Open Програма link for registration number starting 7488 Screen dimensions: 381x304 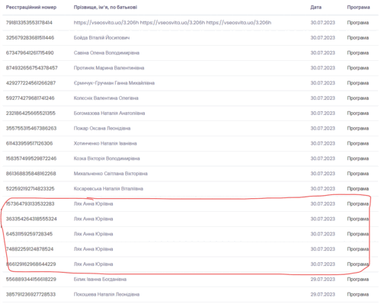[x=358, y=249]
